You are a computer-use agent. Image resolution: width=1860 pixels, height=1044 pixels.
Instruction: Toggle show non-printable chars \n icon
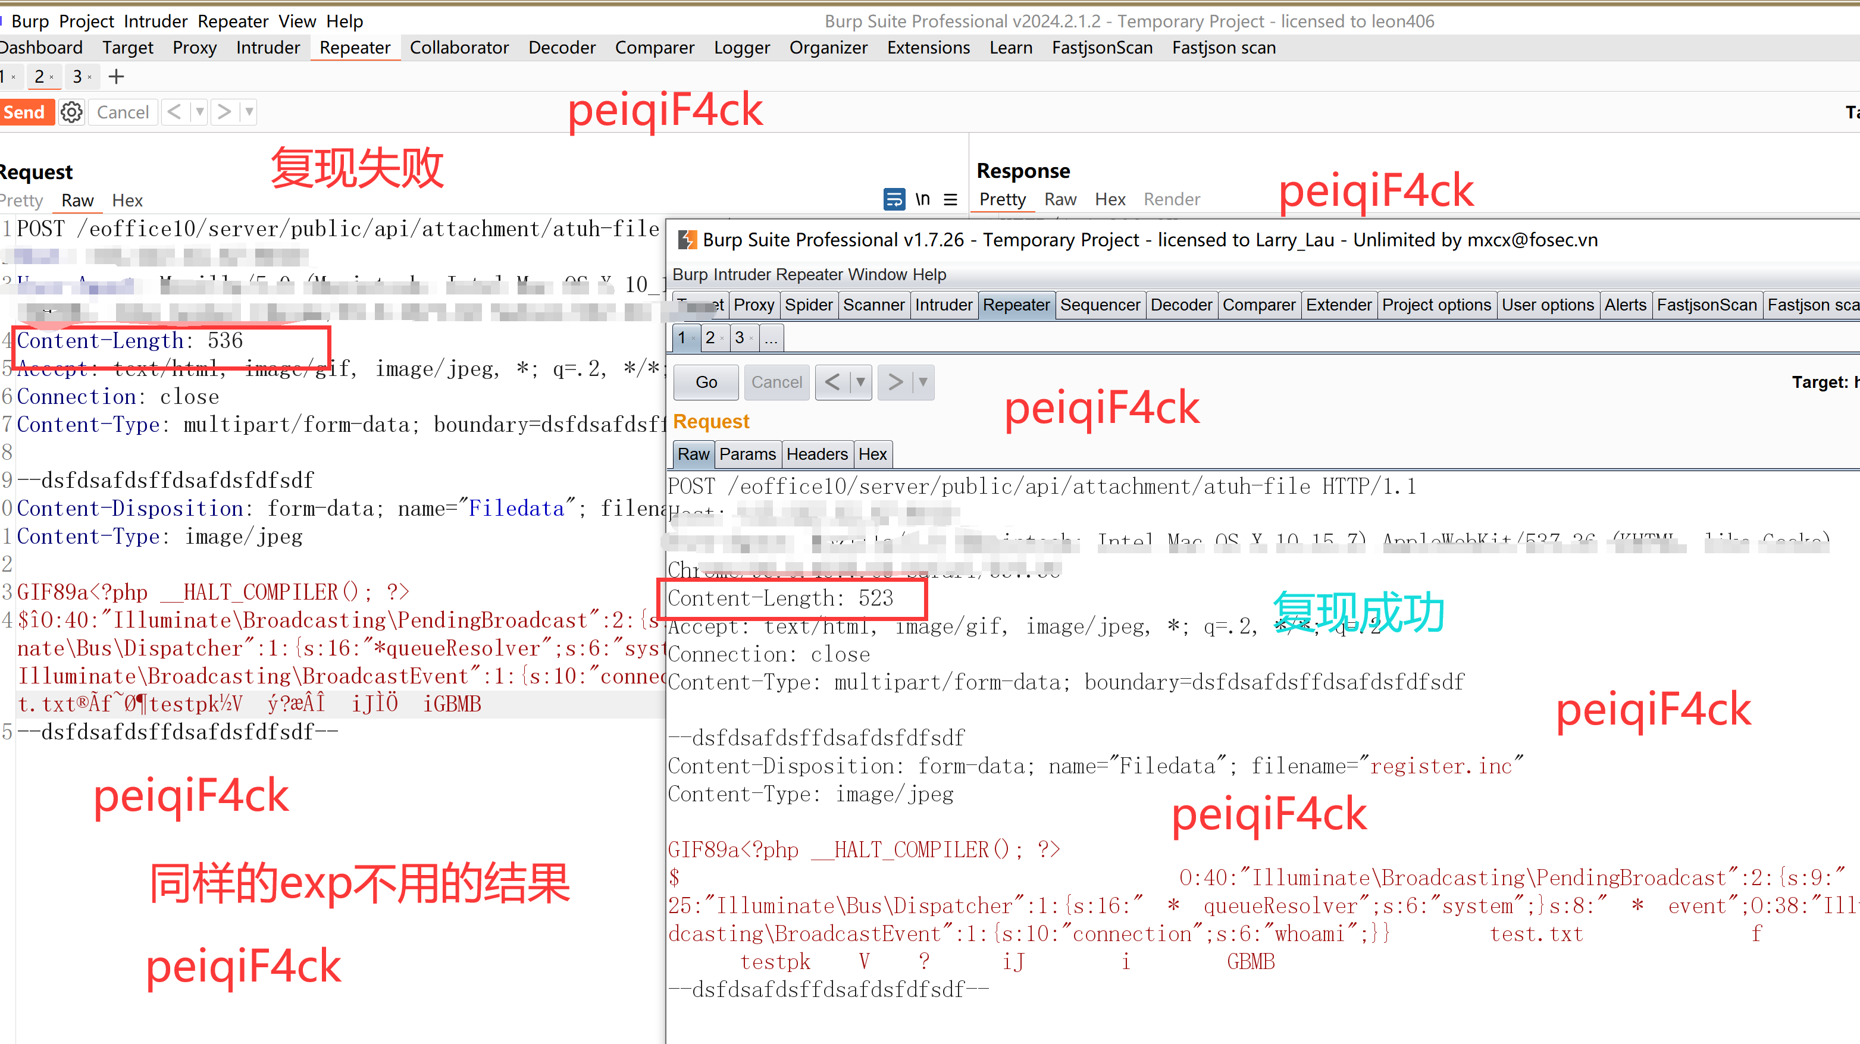[x=923, y=199]
